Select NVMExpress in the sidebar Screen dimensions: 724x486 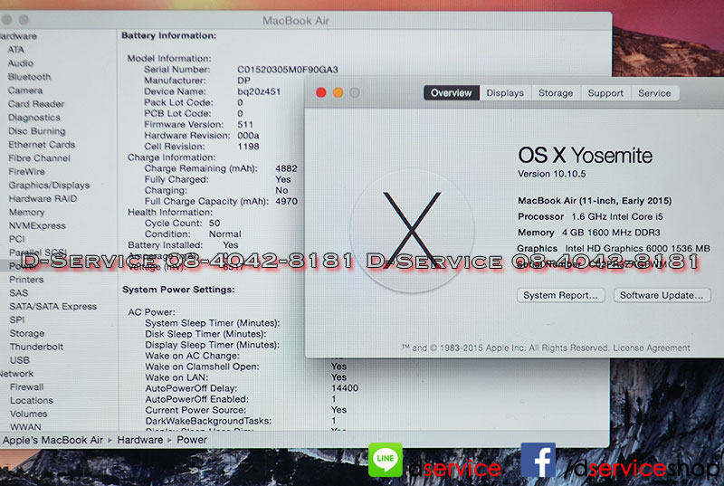click(x=37, y=225)
